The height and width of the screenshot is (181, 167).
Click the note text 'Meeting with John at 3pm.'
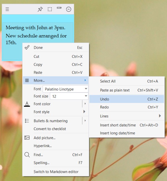point(35,28)
